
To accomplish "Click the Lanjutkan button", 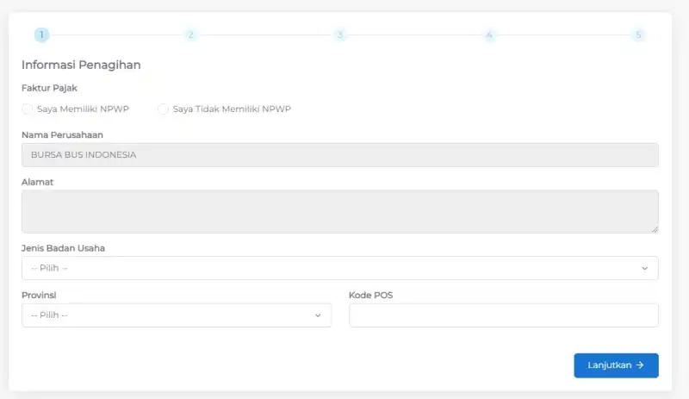I will (x=616, y=365).
